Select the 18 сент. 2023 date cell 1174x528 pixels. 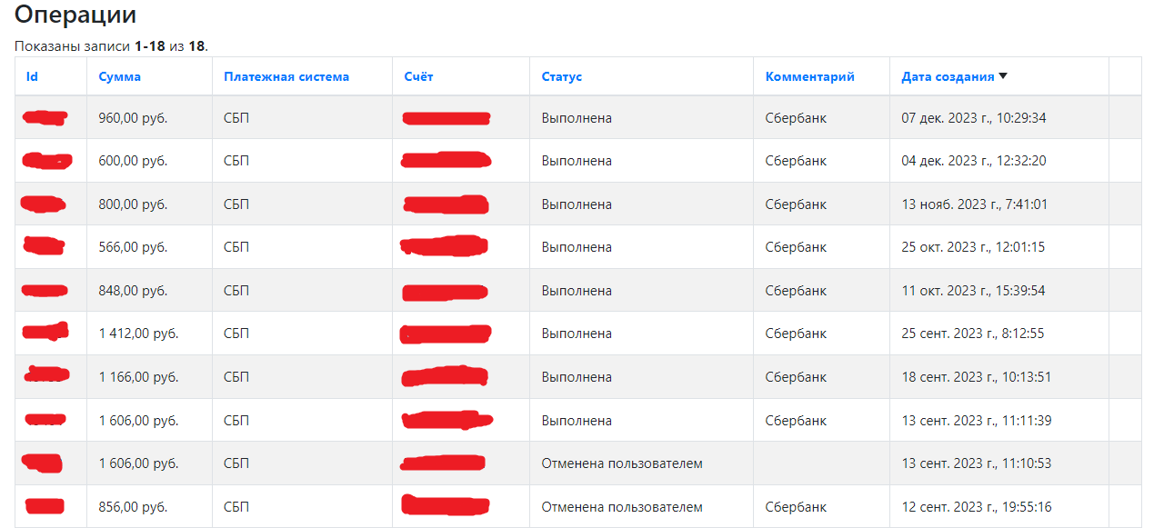pyautogui.click(x=998, y=377)
